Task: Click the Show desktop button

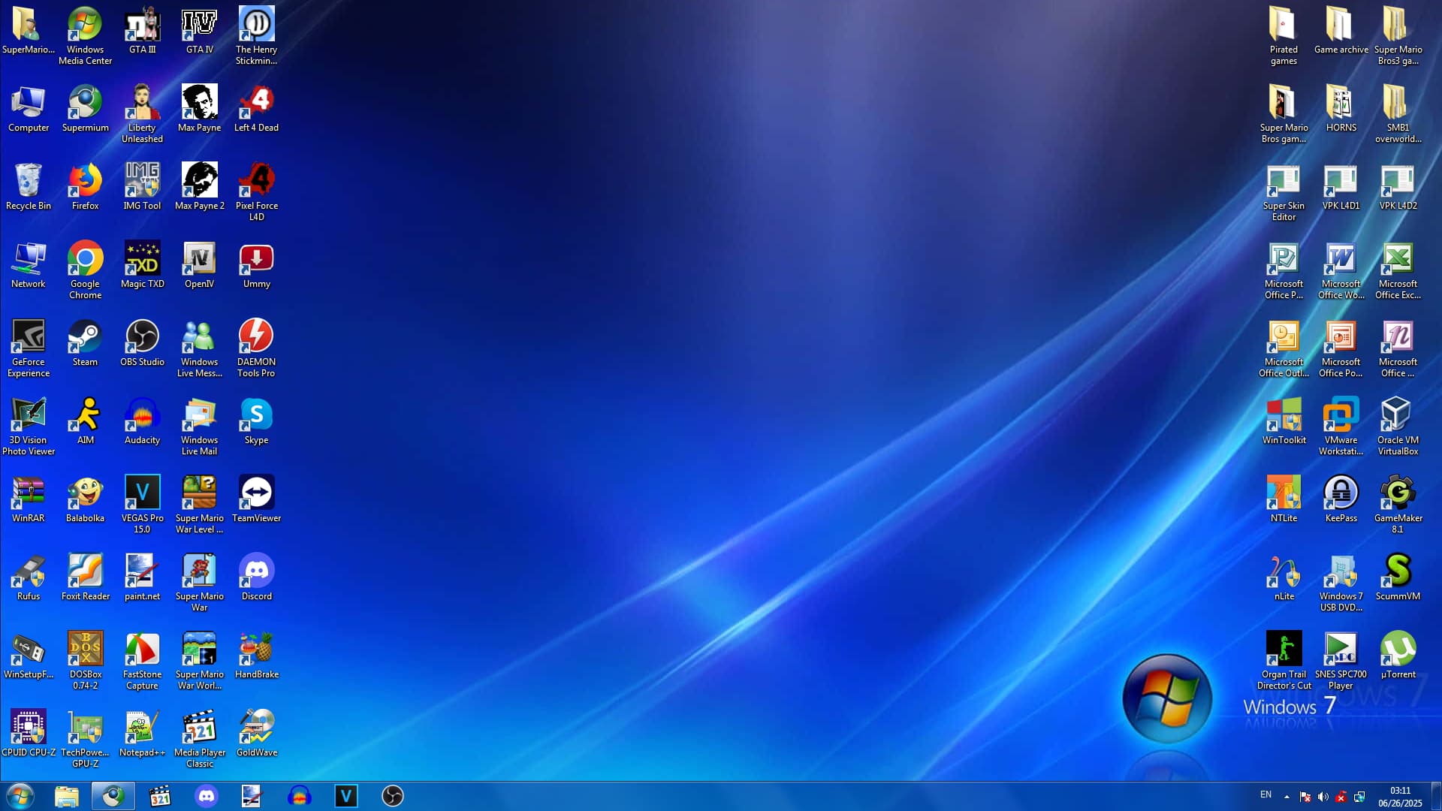Action: 1436,796
